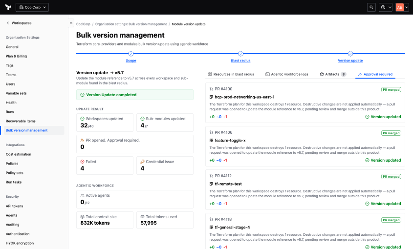Open Health in sidebar
413x249 pixels.
pyautogui.click(x=11, y=103)
